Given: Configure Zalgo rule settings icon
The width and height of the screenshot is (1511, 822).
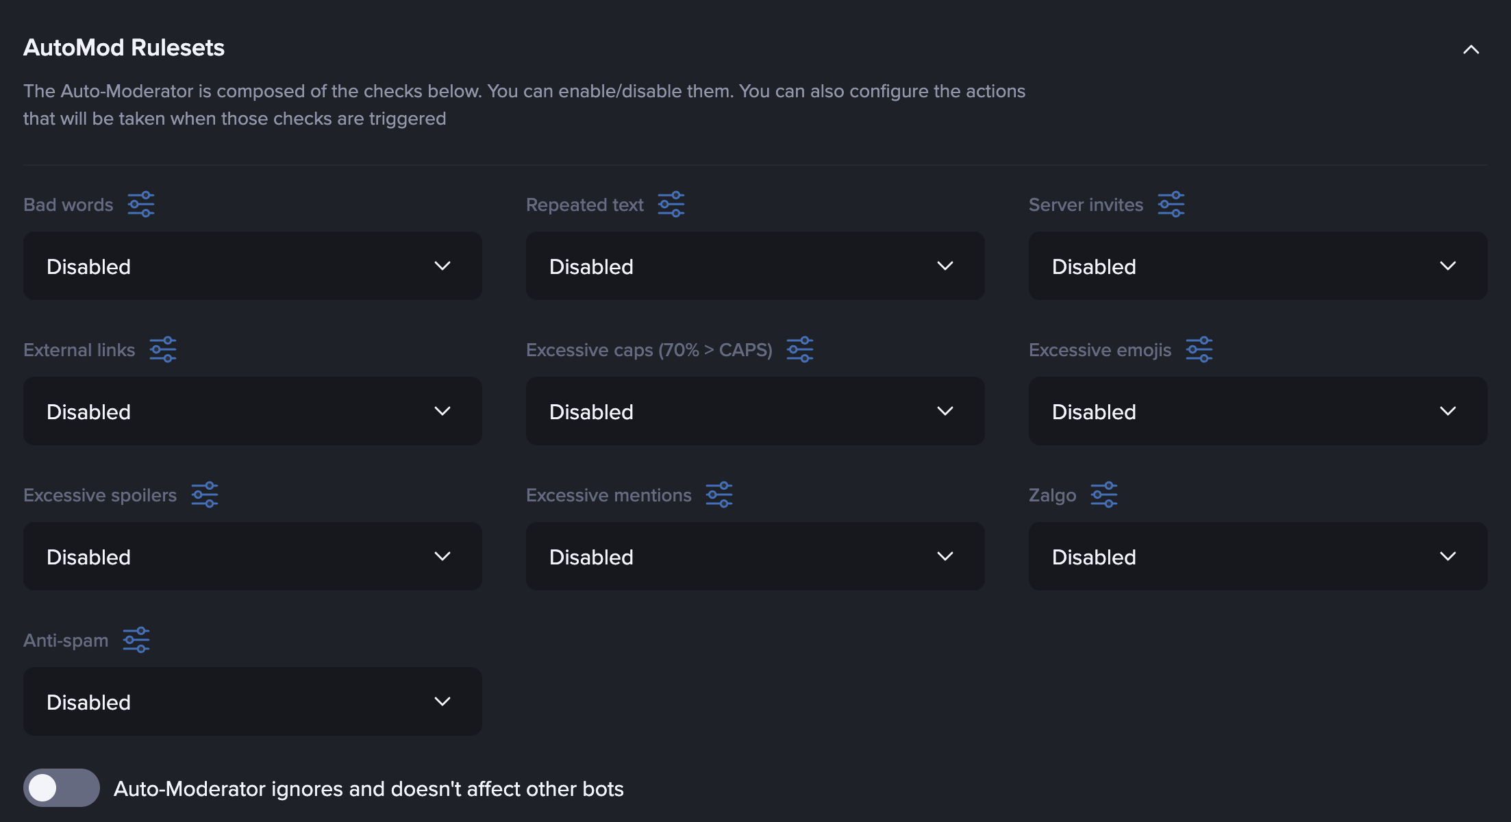Looking at the screenshot, I should [x=1104, y=495].
